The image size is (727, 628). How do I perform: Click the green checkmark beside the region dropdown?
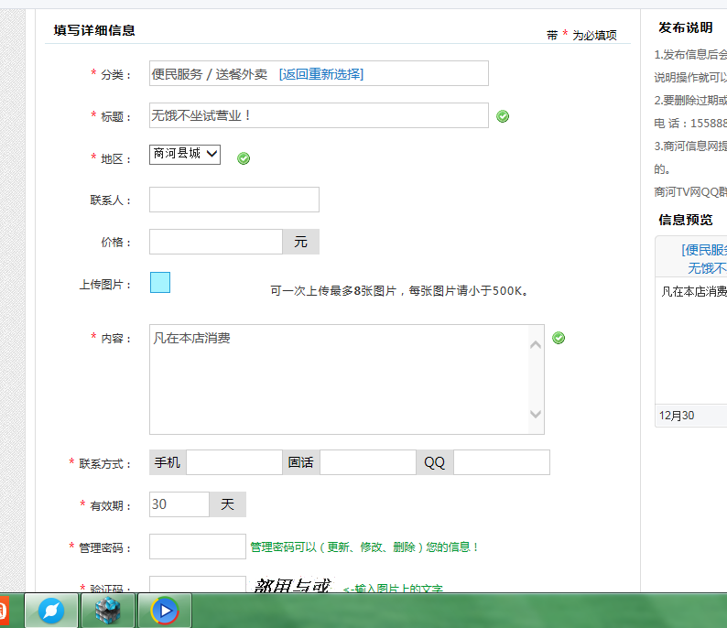tap(244, 158)
